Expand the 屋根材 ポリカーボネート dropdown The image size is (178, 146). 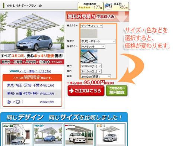(x=98, y=41)
